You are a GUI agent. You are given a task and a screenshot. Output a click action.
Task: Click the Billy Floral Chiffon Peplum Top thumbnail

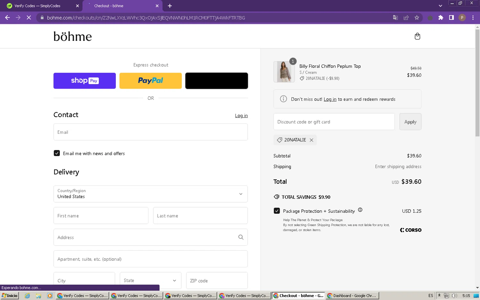284,72
